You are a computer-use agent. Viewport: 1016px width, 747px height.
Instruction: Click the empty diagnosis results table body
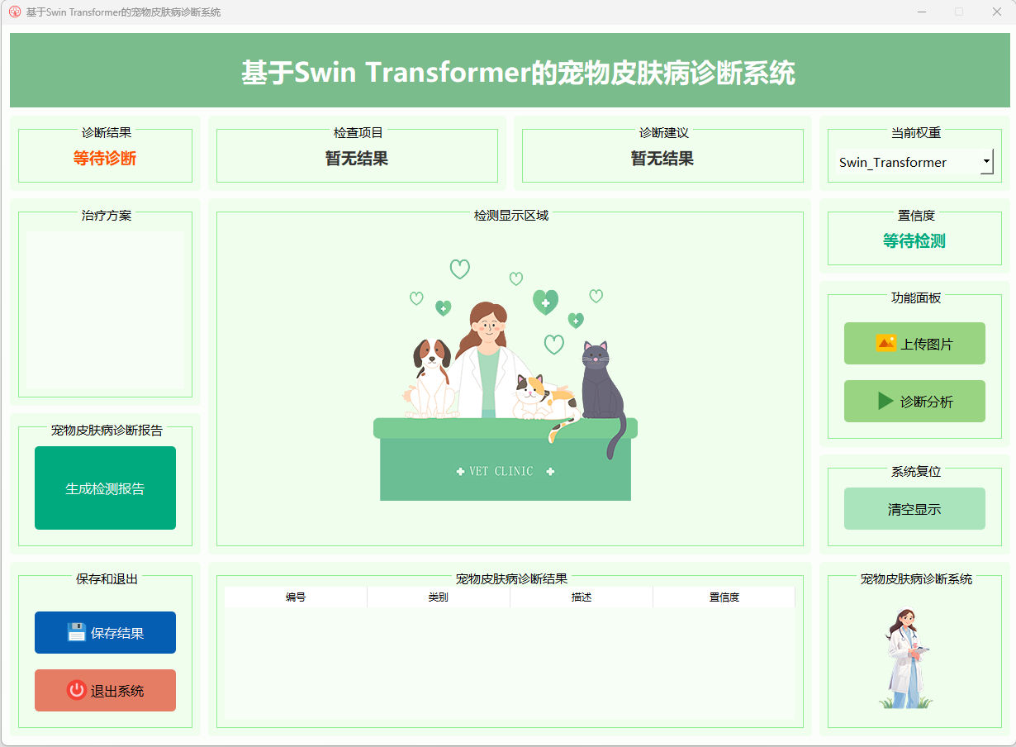pyautogui.click(x=509, y=664)
